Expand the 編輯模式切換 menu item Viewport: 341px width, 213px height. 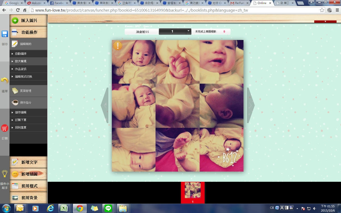click(x=28, y=76)
